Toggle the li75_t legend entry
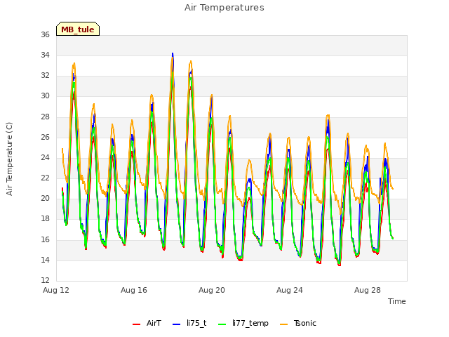The height and width of the screenshot is (337, 449). pos(189,323)
